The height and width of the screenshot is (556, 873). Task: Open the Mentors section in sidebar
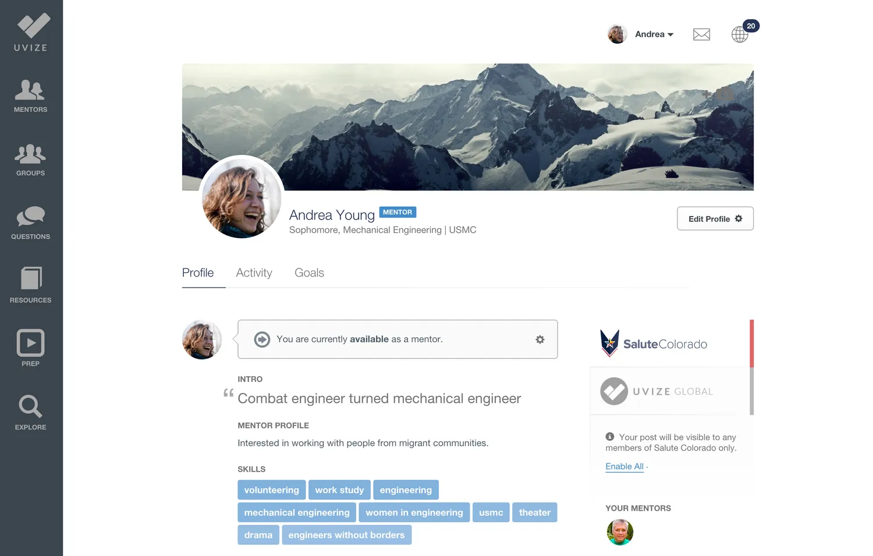point(30,96)
